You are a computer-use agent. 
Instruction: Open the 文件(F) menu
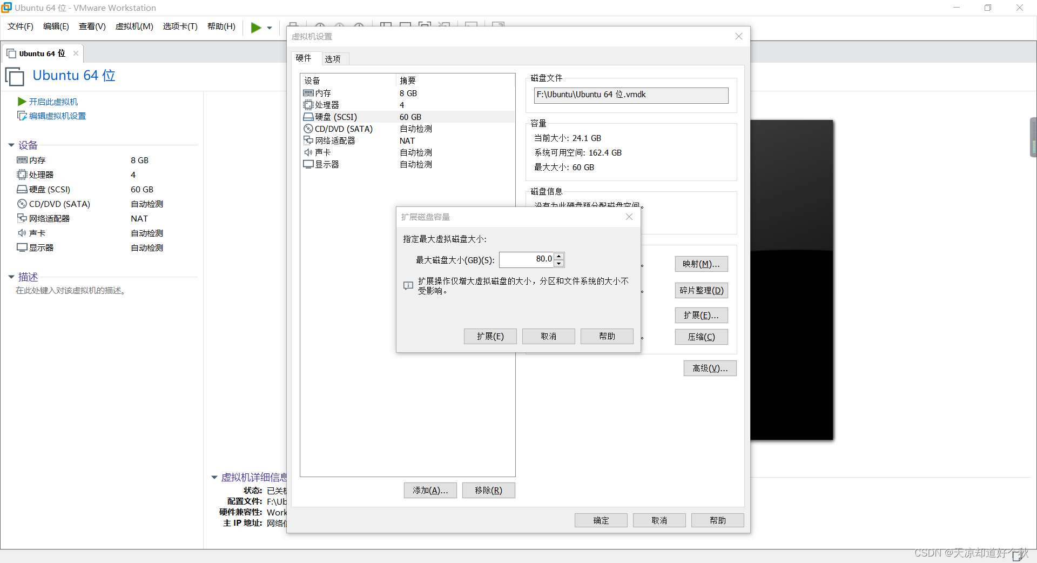[21, 26]
